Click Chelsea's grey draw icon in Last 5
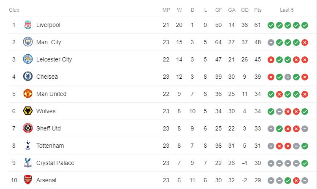Image resolution: width=317 pixels, height=189 pixels. (x=288, y=77)
